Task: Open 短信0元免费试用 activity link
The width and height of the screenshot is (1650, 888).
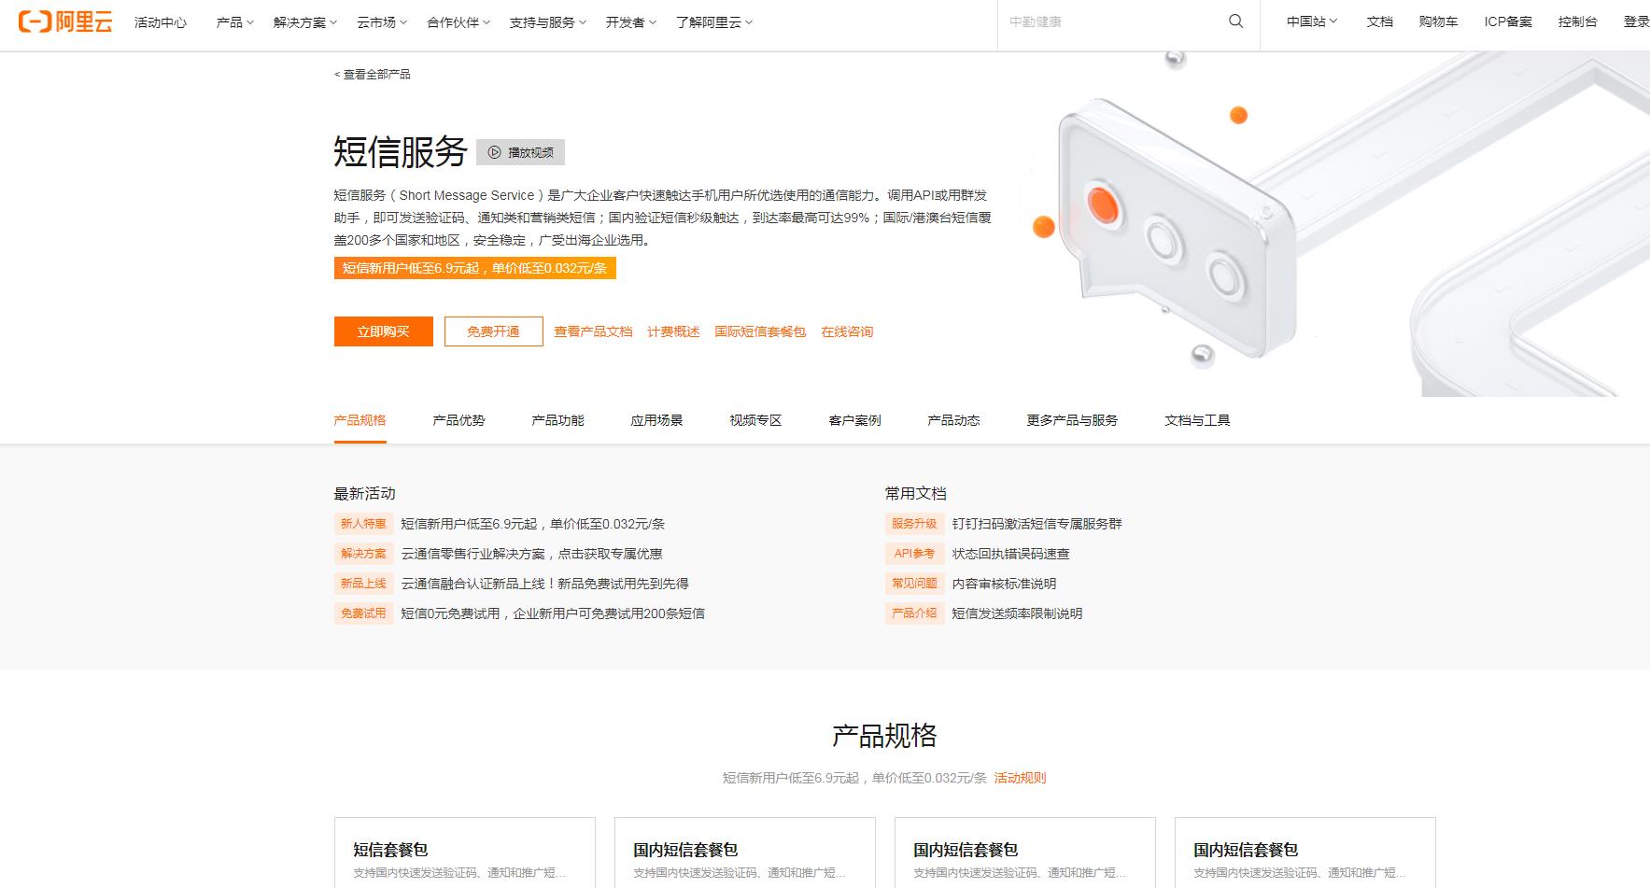Action: (553, 613)
